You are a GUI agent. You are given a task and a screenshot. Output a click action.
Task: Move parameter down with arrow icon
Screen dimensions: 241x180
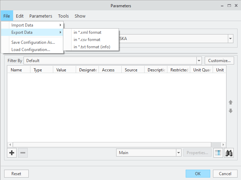coord(231,111)
